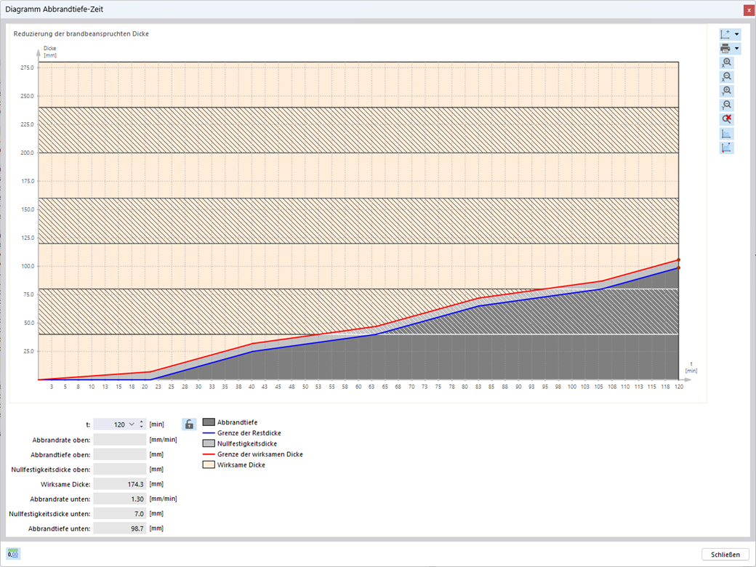Viewport: 756px width, 567px height.
Task: Click the Wirksame Dicke value field
Action: coord(119,484)
